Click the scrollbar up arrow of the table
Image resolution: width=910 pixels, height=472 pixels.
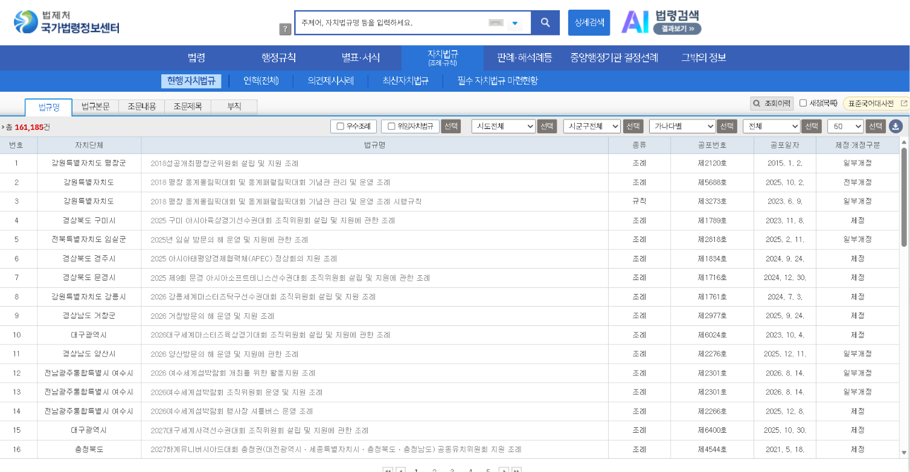pos(904,142)
